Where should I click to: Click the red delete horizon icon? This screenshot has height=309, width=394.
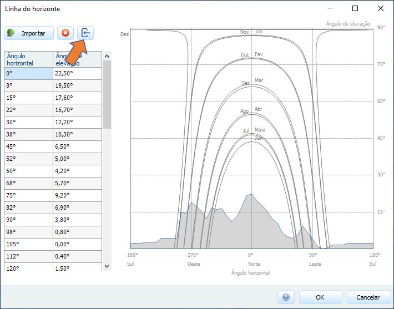[x=65, y=33]
